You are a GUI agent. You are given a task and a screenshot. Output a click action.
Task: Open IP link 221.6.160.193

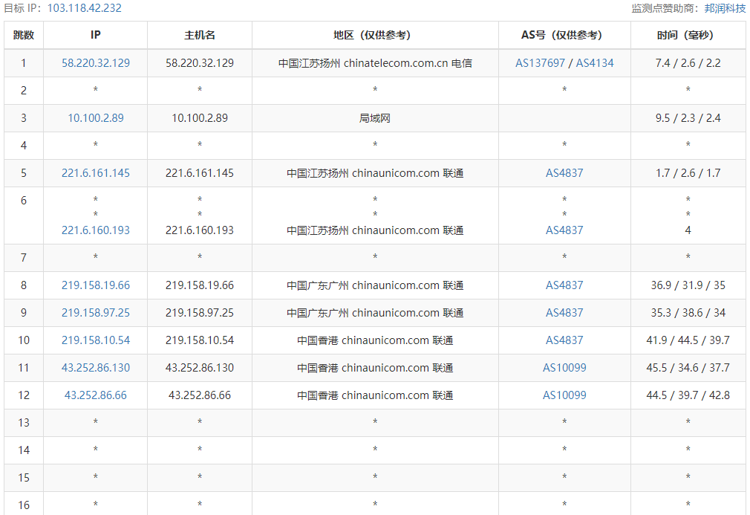pos(96,230)
